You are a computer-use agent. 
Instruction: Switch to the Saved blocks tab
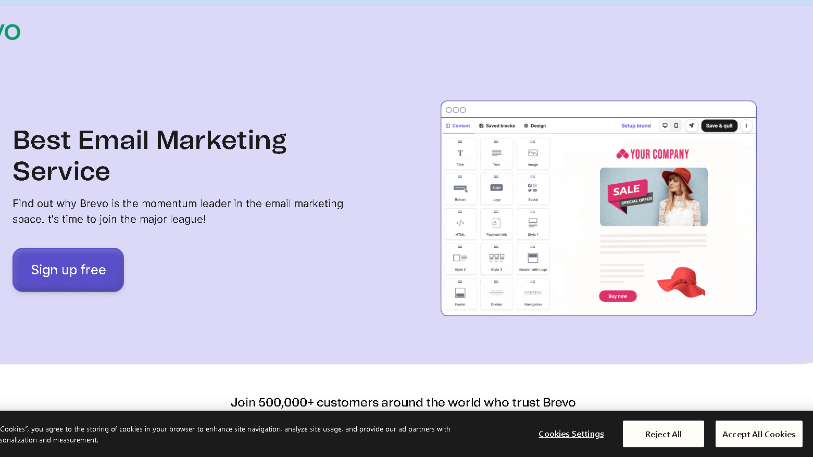click(x=497, y=125)
